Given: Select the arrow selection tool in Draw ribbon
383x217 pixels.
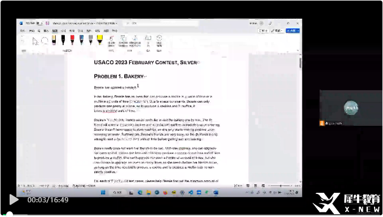Looking at the screenshot, I should 35,41.
